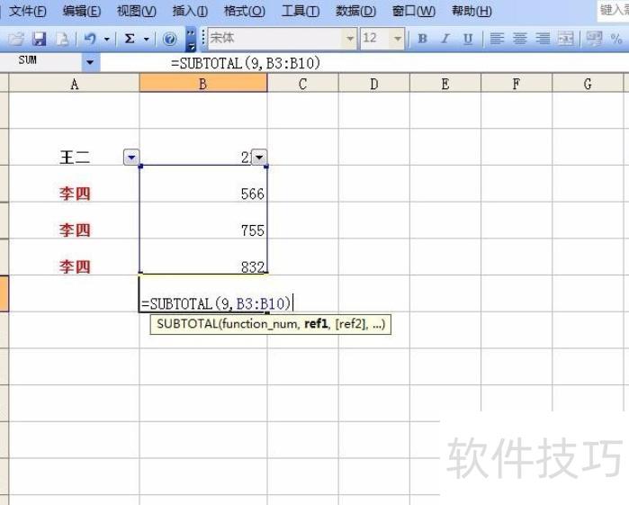Click the Save floppy disk icon
The width and height of the screenshot is (629, 505).
pos(40,39)
